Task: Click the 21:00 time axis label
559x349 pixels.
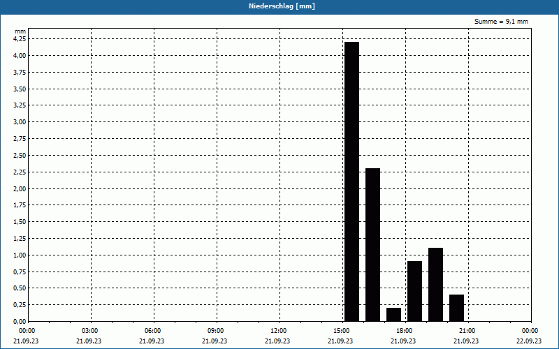Action: pyautogui.click(x=467, y=331)
